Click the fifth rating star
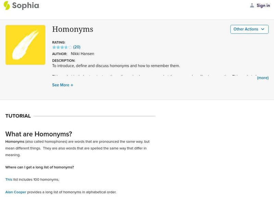This screenshot has height=197, width=274. pyautogui.click(x=70, y=47)
